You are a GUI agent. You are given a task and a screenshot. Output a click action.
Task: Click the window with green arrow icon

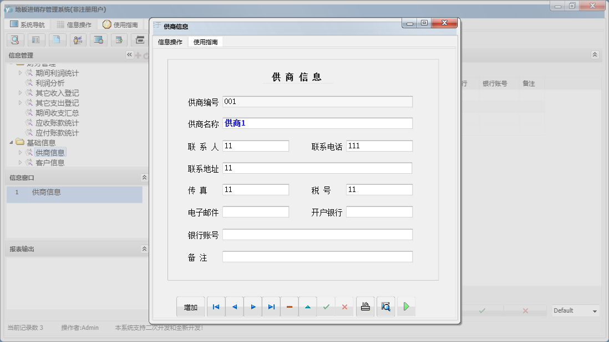(119, 39)
